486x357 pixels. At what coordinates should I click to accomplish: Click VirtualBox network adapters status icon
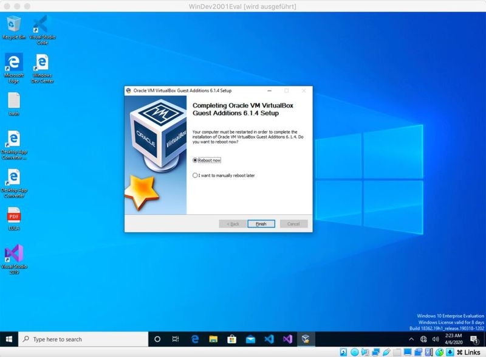376,352
